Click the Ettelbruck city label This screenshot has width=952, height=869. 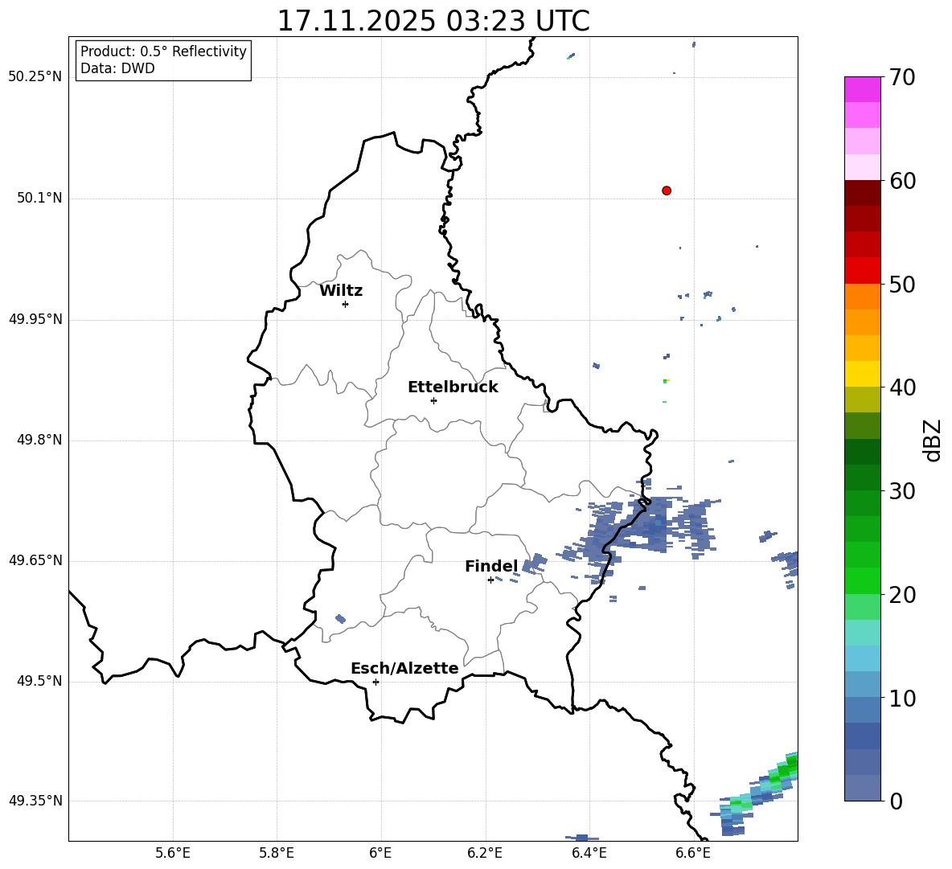(x=453, y=387)
